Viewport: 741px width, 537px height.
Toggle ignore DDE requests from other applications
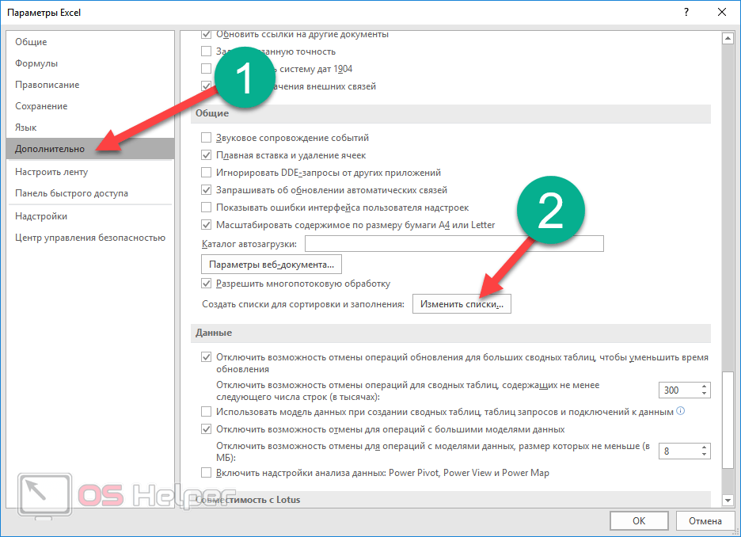[x=207, y=173]
